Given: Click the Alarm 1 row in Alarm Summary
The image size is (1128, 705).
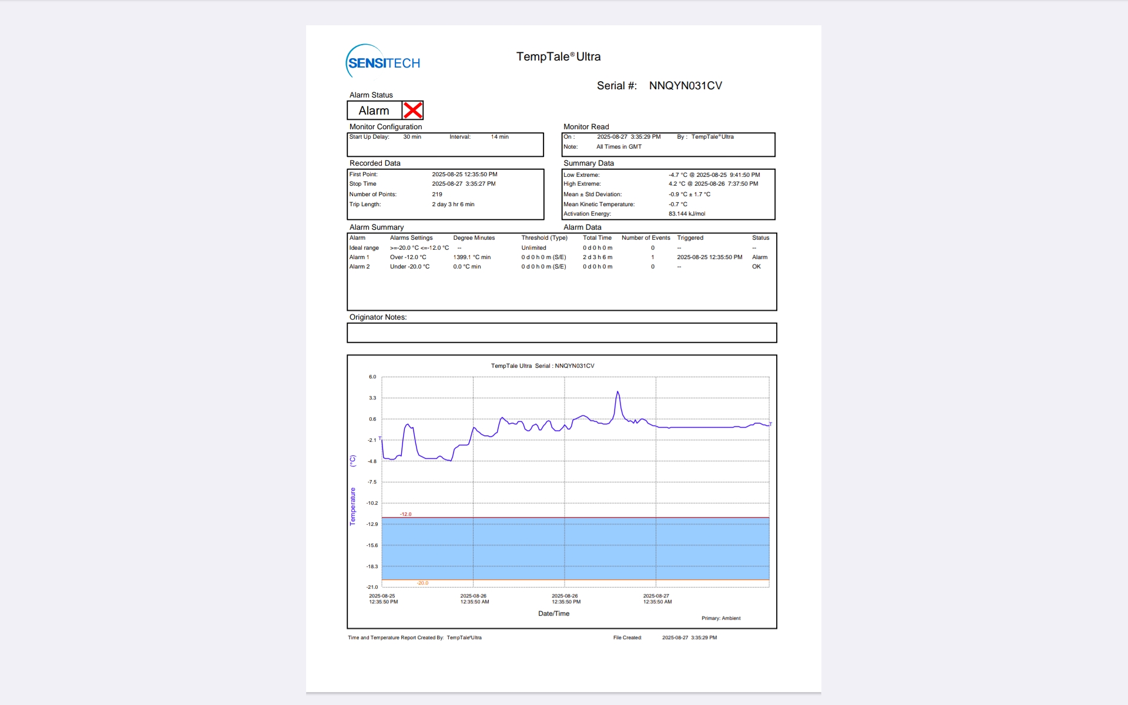Looking at the screenshot, I should (x=360, y=257).
